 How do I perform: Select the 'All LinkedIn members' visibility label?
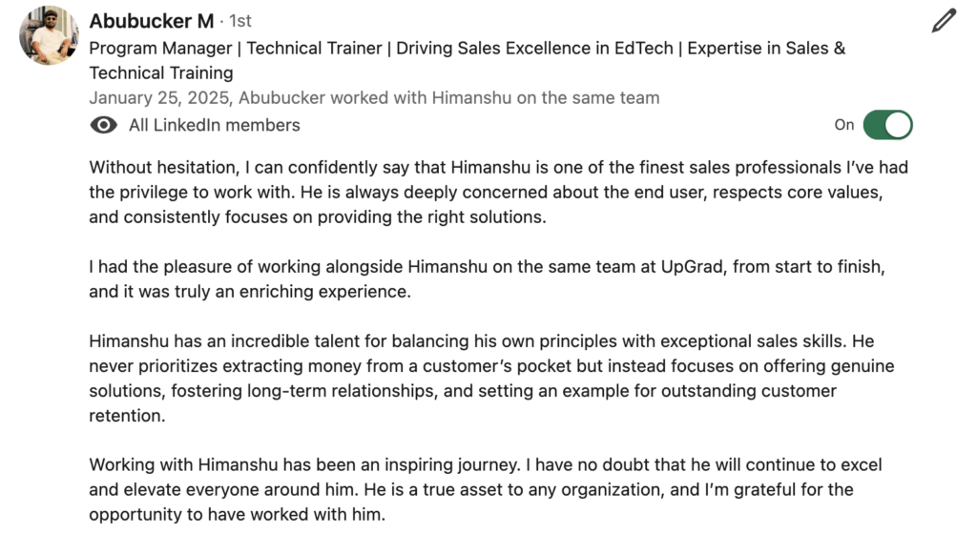coord(215,125)
